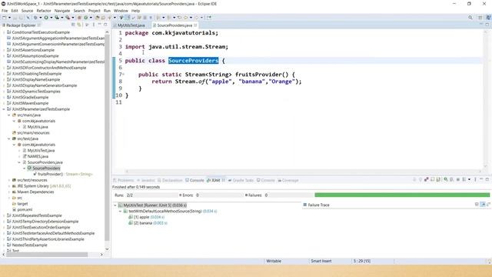Collapse MyUtilsTest node in JUnit results

pos(115,205)
